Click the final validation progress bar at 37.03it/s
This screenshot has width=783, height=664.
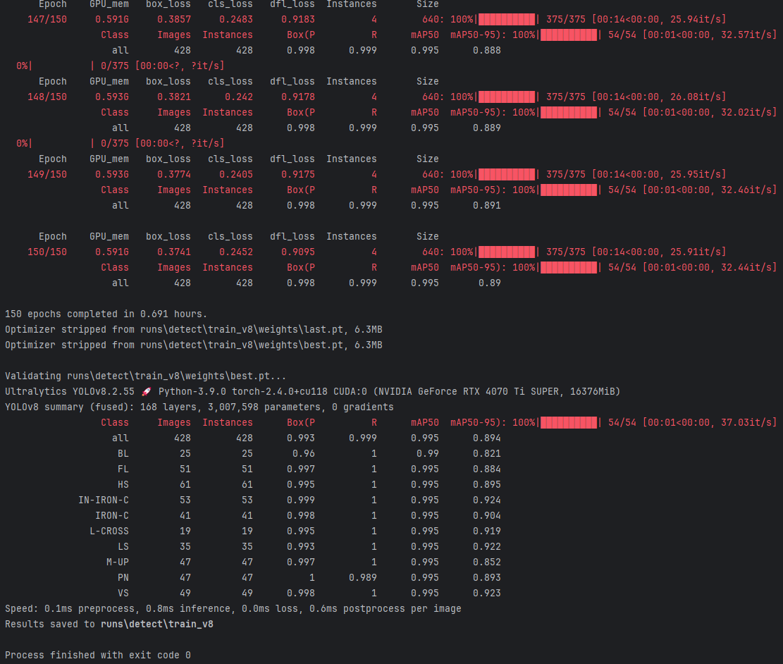[x=569, y=422]
